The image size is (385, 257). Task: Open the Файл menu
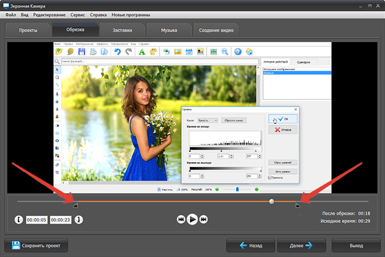click(x=11, y=13)
